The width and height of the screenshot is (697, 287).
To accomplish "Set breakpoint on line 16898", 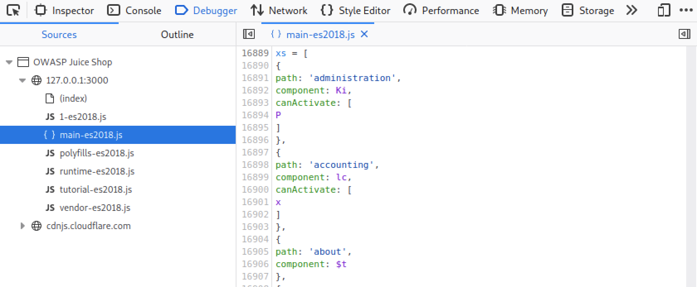I will coord(255,165).
